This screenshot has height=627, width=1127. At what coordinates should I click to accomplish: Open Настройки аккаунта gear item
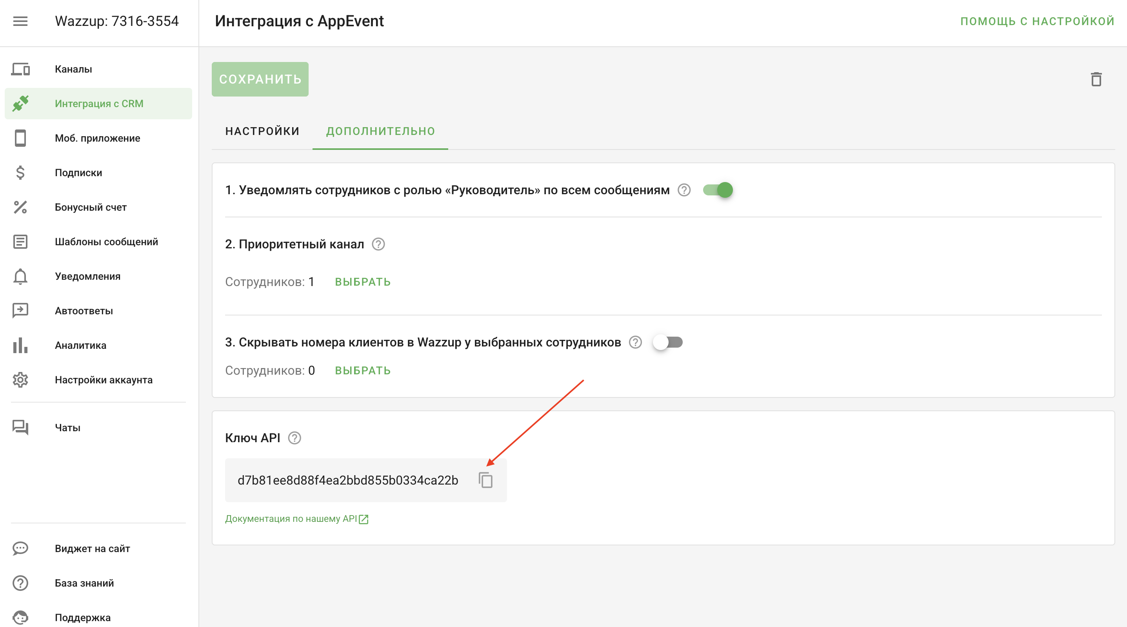103,380
